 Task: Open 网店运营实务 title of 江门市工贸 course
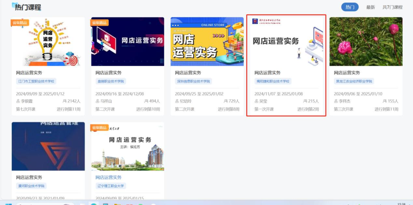[x=29, y=73]
